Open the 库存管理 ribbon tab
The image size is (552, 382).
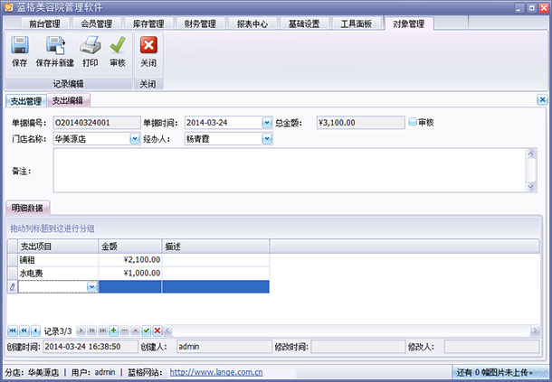[148, 23]
